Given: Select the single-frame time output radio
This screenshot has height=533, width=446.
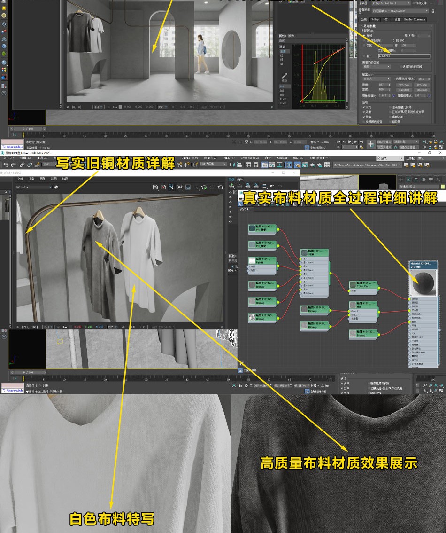Looking at the screenshot, I should point(364,35).
